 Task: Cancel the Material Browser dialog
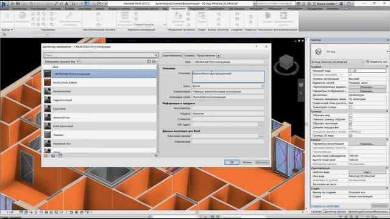point(247,162)
